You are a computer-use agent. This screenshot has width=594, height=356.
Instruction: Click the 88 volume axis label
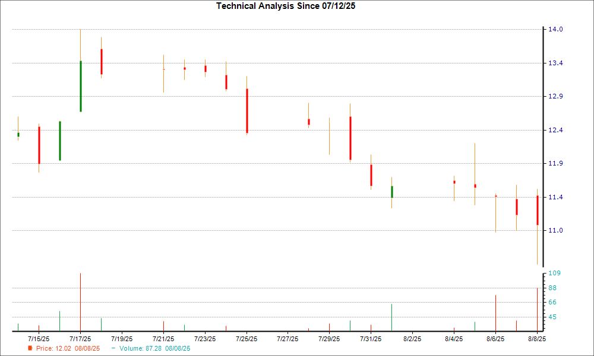pos(552,288)
